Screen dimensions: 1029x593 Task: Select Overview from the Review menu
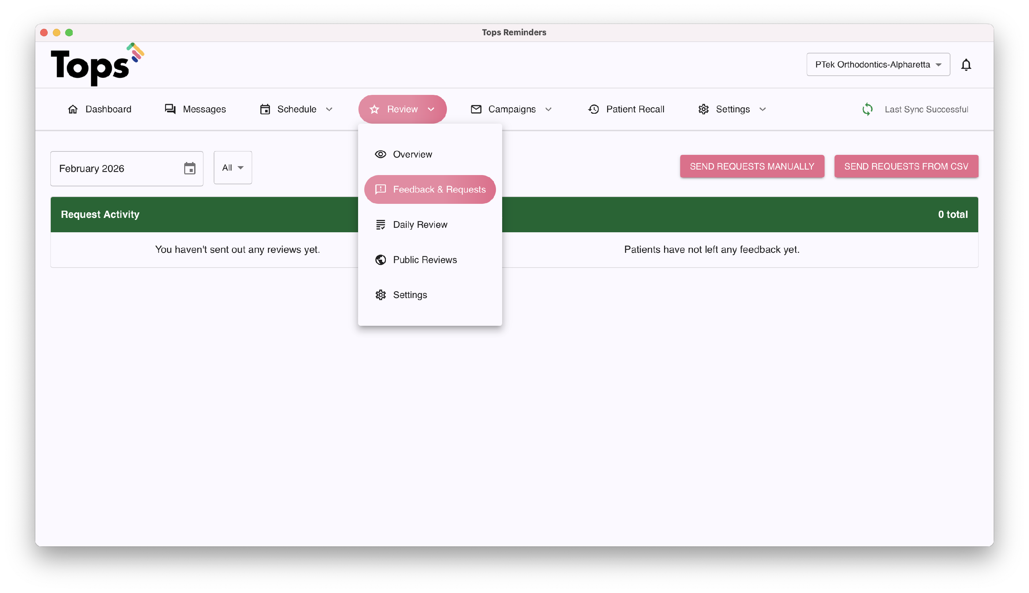[x=412, y=155]
